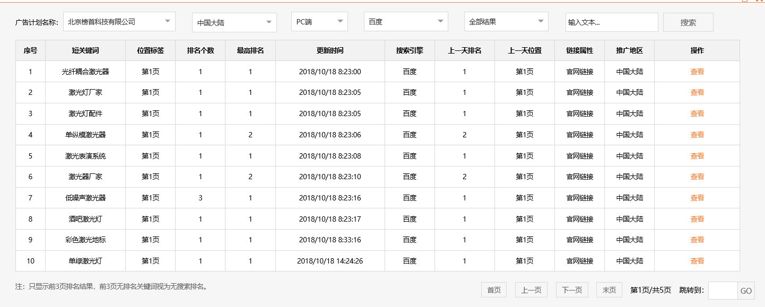Click 查看 for 激光灯厂家

697,92
